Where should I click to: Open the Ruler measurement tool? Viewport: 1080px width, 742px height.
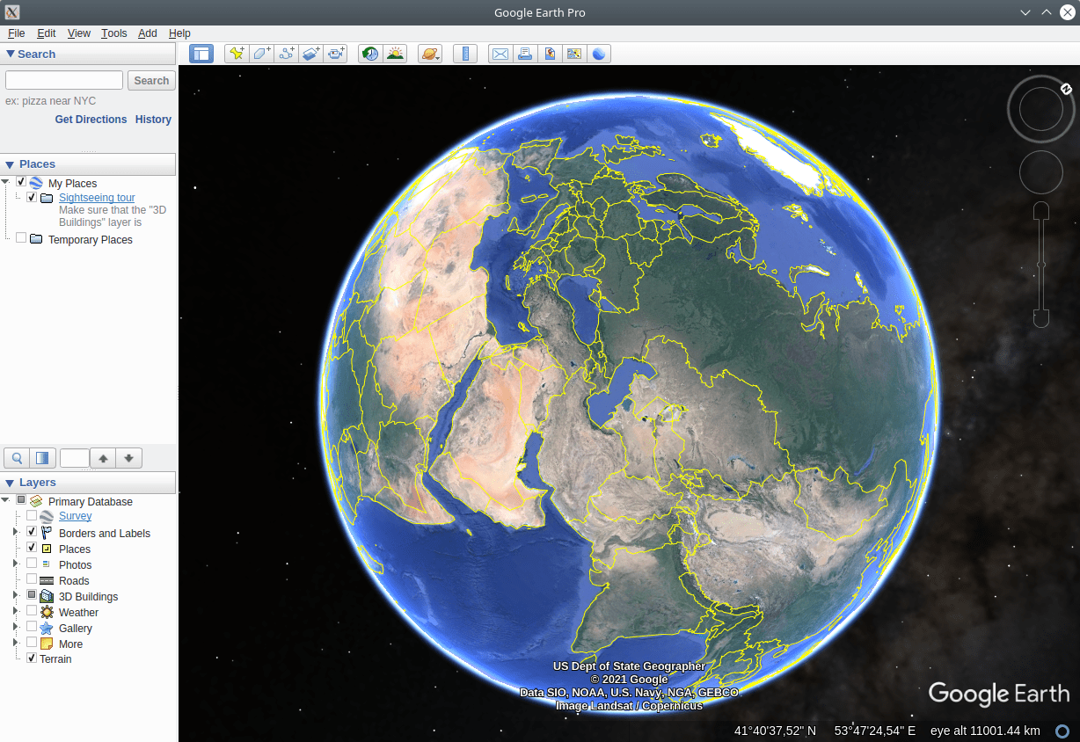point(465,54)
